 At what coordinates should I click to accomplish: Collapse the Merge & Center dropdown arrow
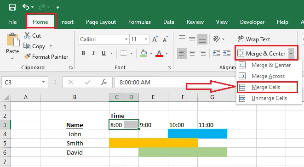coord(291,53)
